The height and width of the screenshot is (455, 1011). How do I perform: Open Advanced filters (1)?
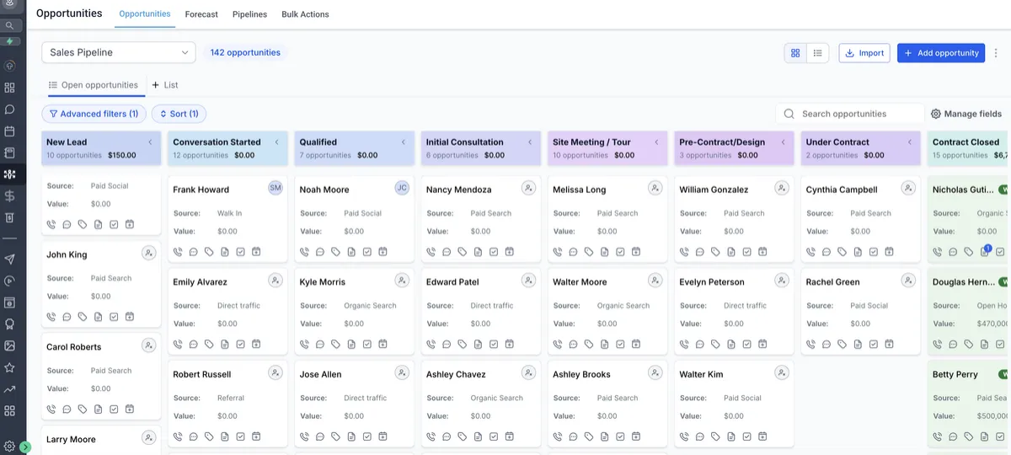(x=94, y=114)
